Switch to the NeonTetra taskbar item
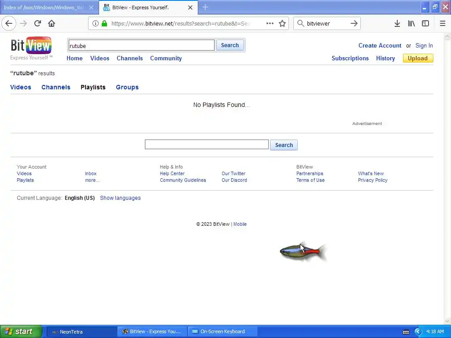 point(81,332)
